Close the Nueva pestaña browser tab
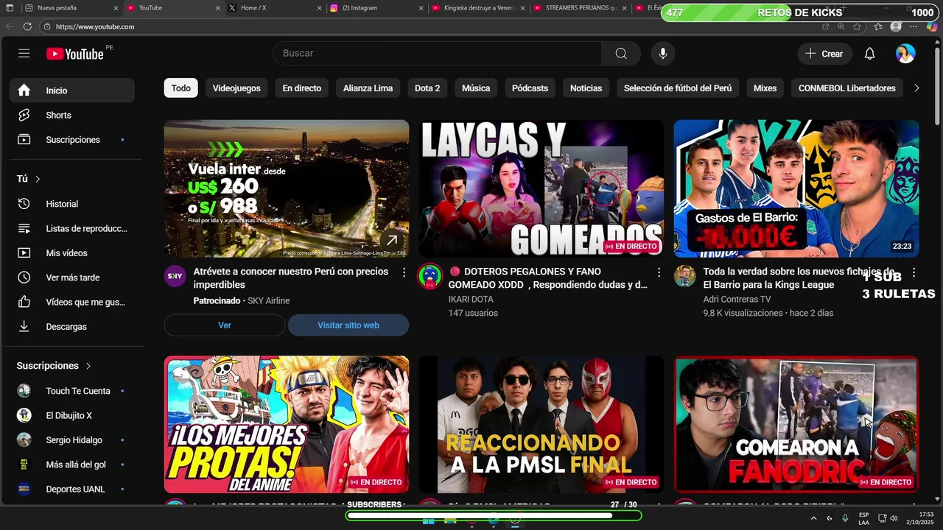 point(116,8)
